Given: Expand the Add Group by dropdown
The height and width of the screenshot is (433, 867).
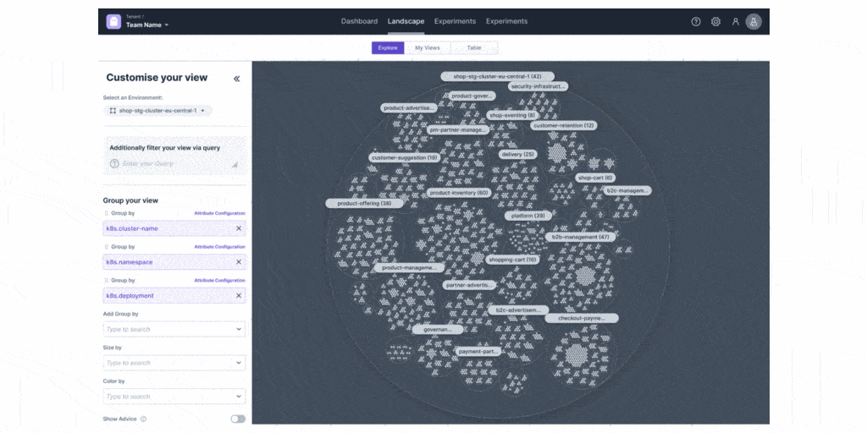Looking at the screenshot, I should 174,329.
